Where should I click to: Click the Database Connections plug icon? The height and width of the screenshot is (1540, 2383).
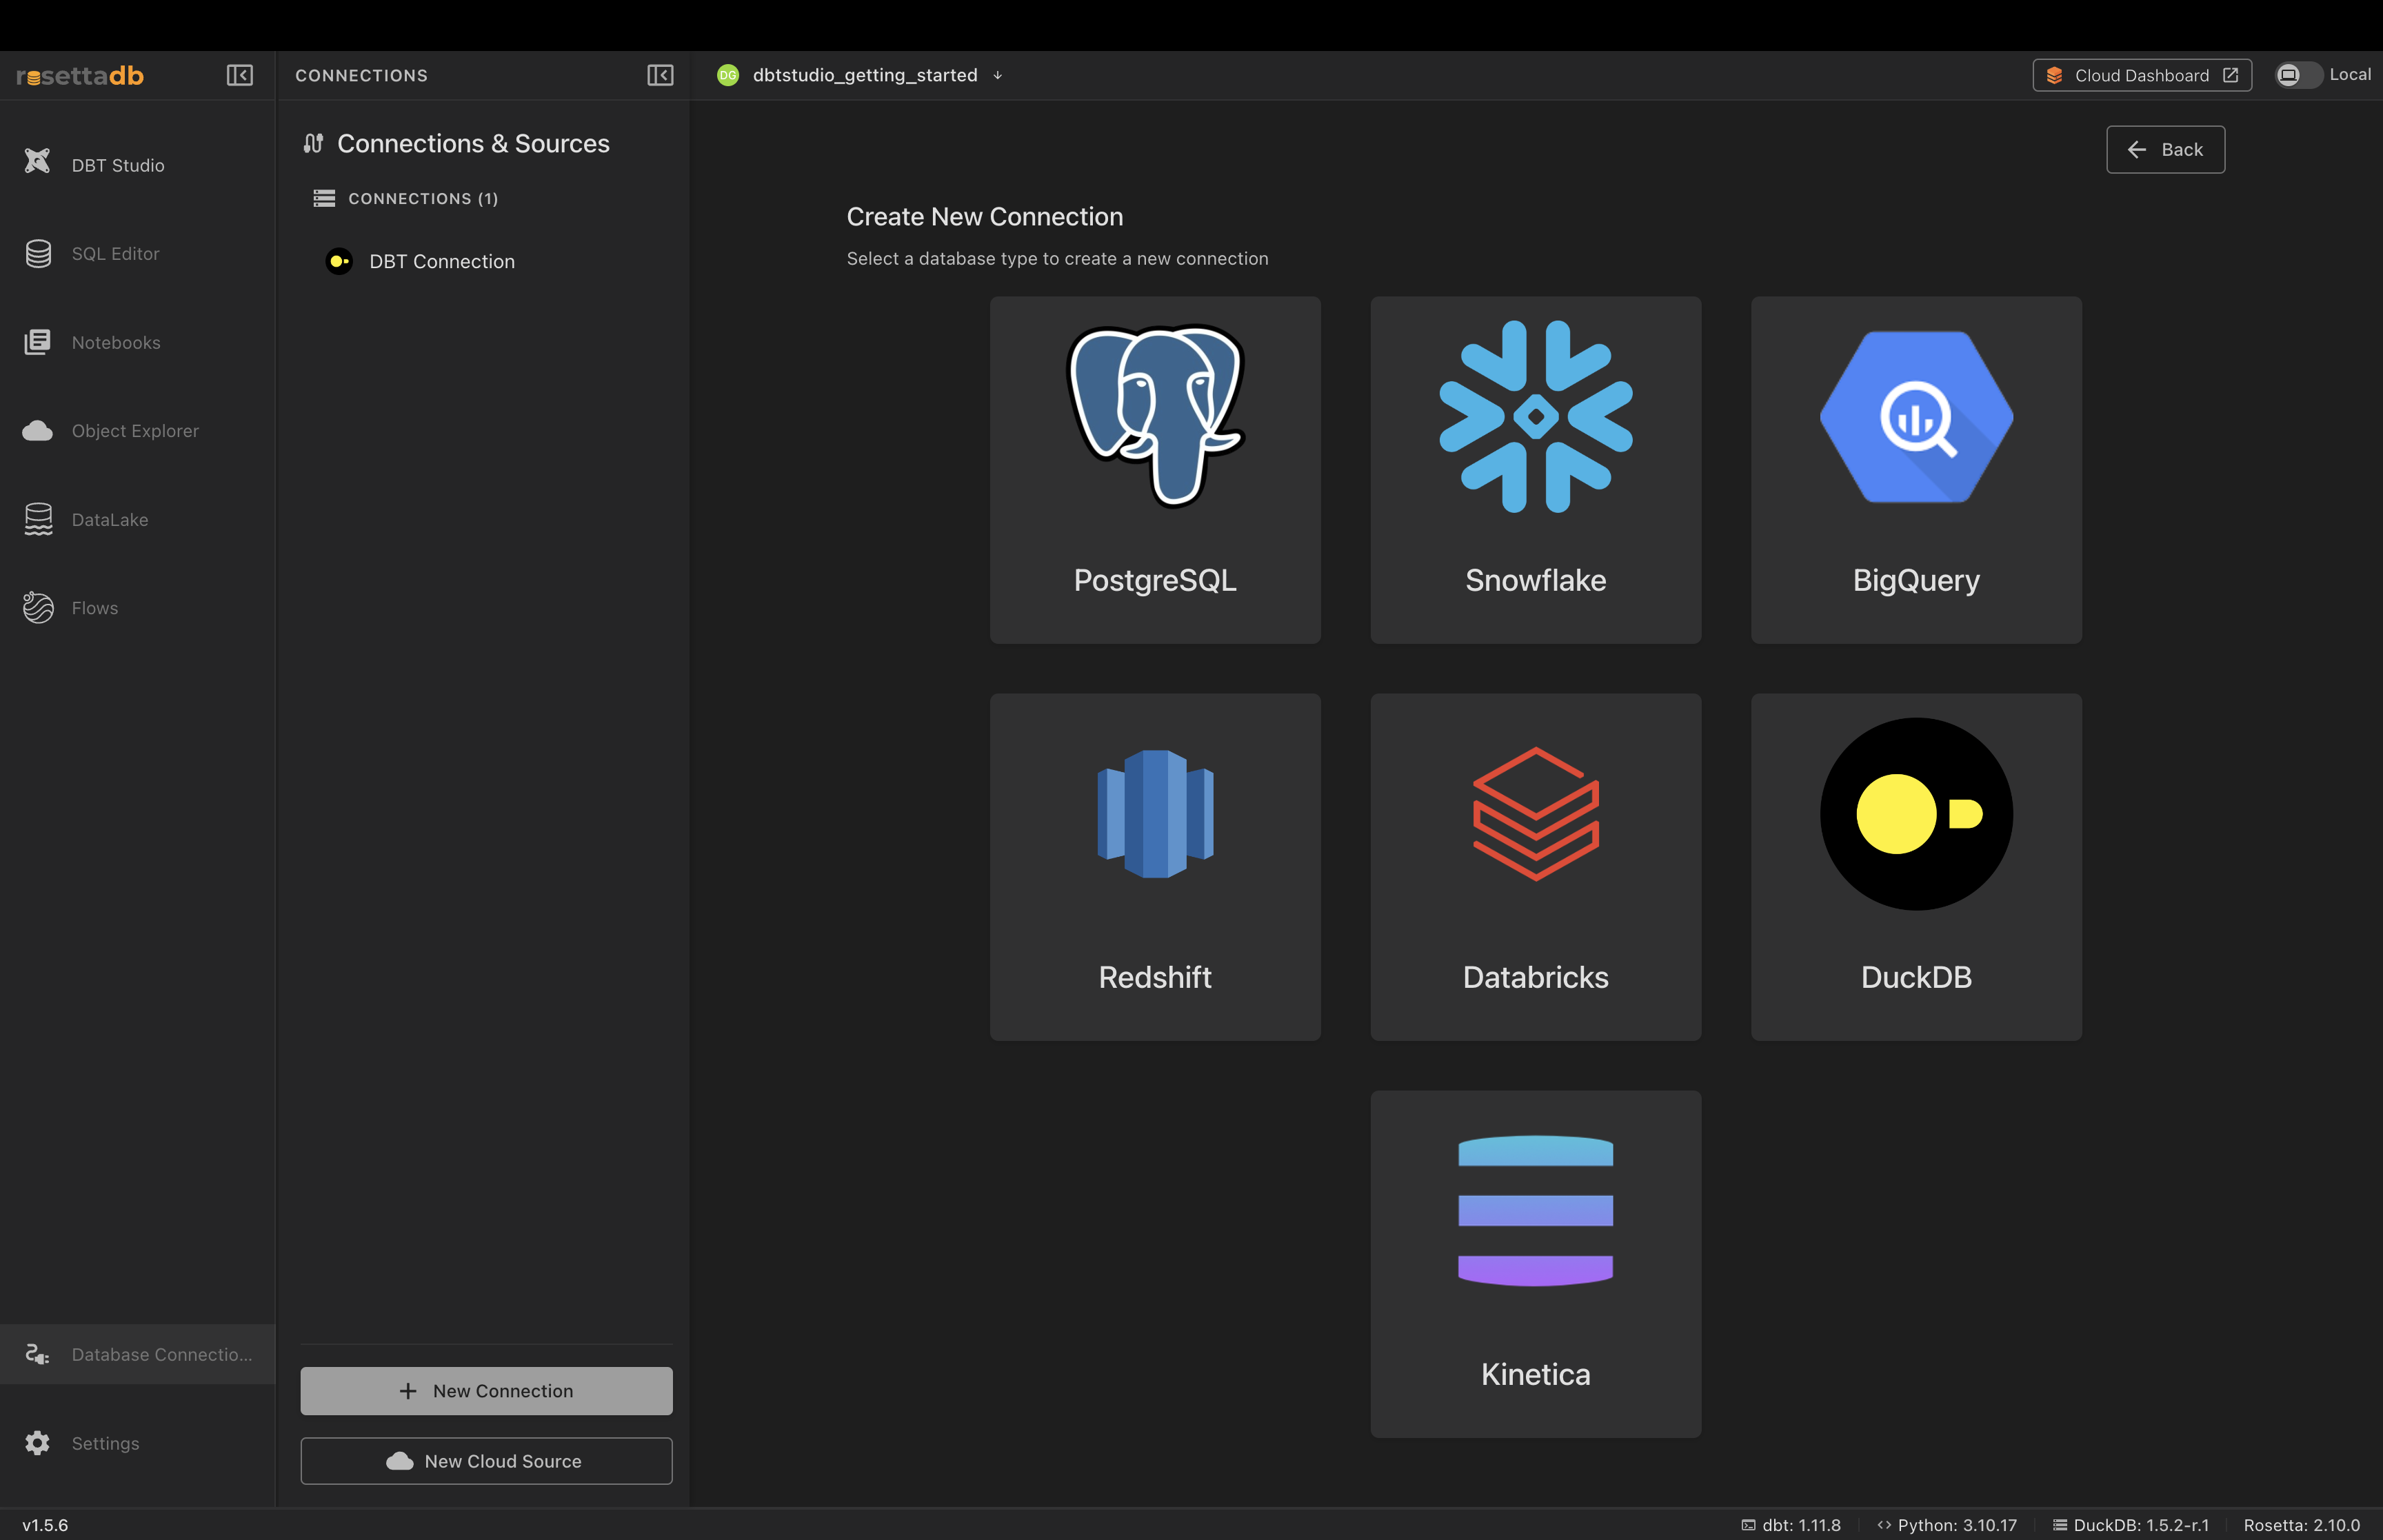(x=38, y=1354)
